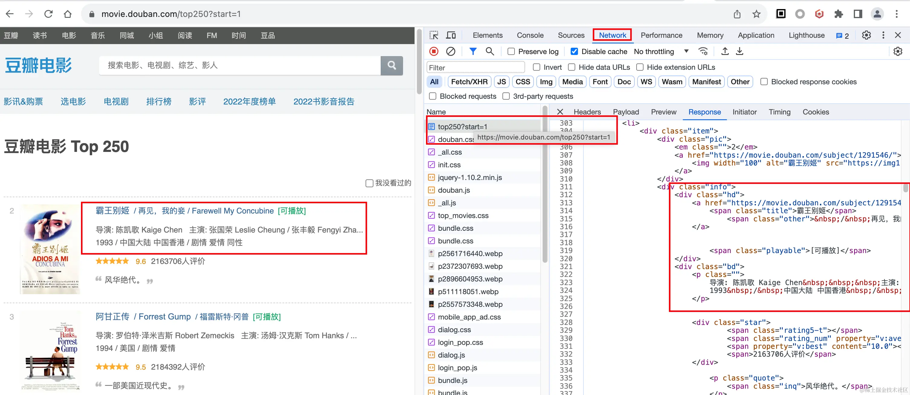Reload the page
910x395 pixels.
(x=48, y=14)
